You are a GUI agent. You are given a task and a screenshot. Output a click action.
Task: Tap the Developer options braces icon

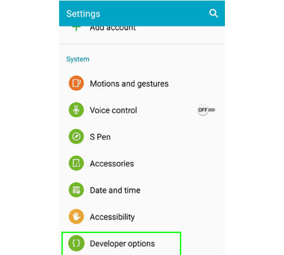pyautogui.click(x=76, y=243)
